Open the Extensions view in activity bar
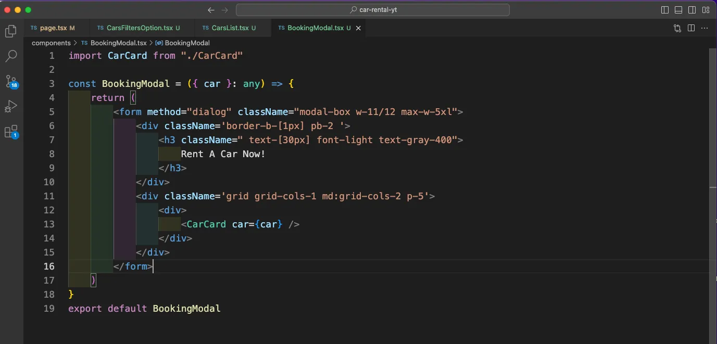The image size is (717, 344). [x=11, y=132]
